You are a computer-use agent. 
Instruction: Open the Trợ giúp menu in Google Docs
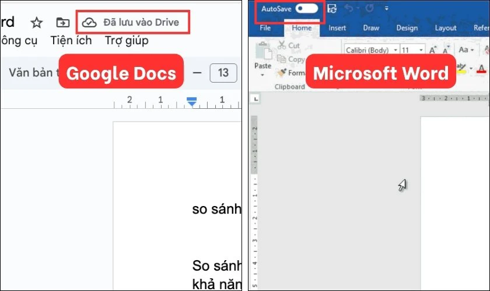pyautogui.click(x=127, y=41)
